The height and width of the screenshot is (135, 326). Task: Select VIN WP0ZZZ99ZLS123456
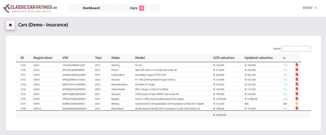(74, 80)
